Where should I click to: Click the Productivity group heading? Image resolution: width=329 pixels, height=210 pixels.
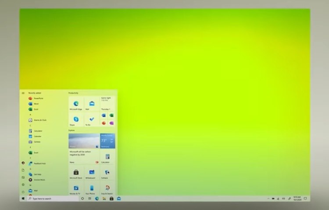(73, 93)
